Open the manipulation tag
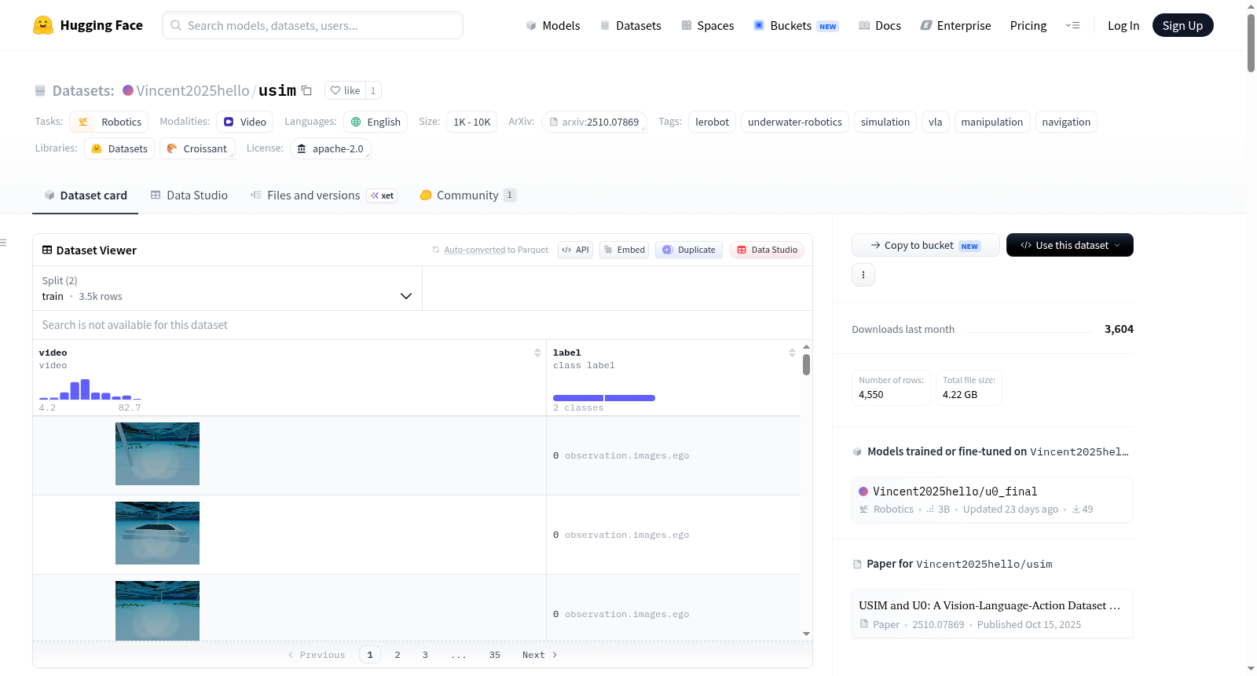The width and height of the screenshot is (1257, 676). 992,122
